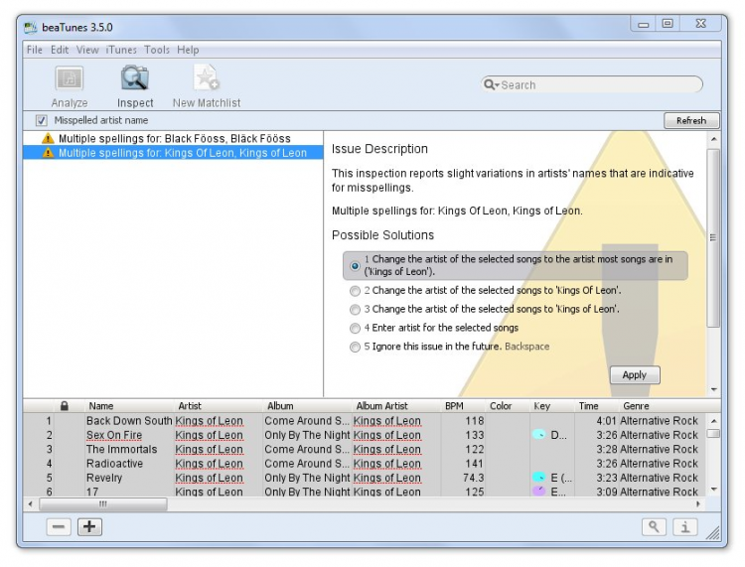This screenshot has width=745, height=567.
Task: Sort table by BPM column header
Action: (463, 406)
